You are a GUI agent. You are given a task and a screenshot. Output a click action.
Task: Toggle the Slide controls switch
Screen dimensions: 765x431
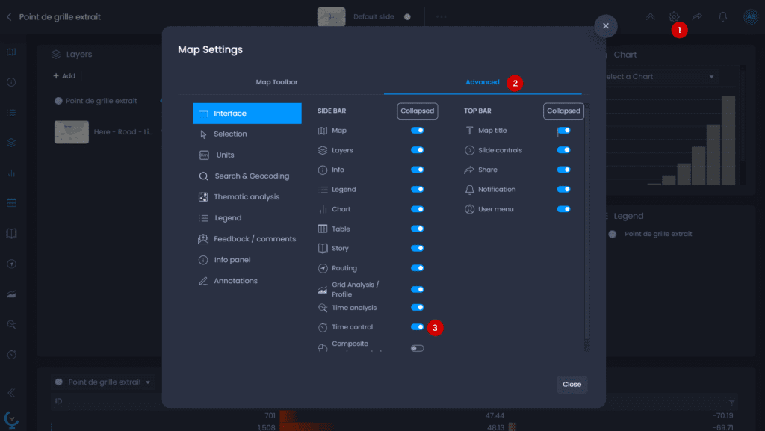tap(563, 150)
